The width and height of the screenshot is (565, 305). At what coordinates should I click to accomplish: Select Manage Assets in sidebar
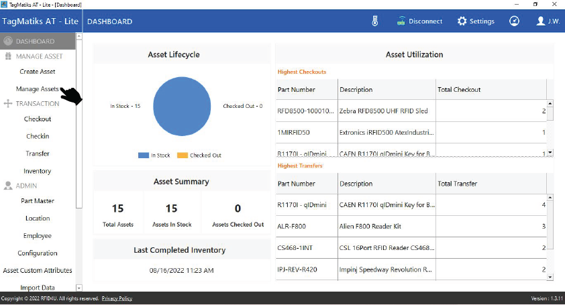[x=37, y=88]
